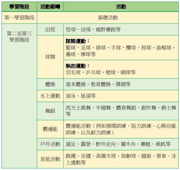Select the 遠足、露營、野外定向 activity text
The image size is (180, 170).
click(91, 144)
